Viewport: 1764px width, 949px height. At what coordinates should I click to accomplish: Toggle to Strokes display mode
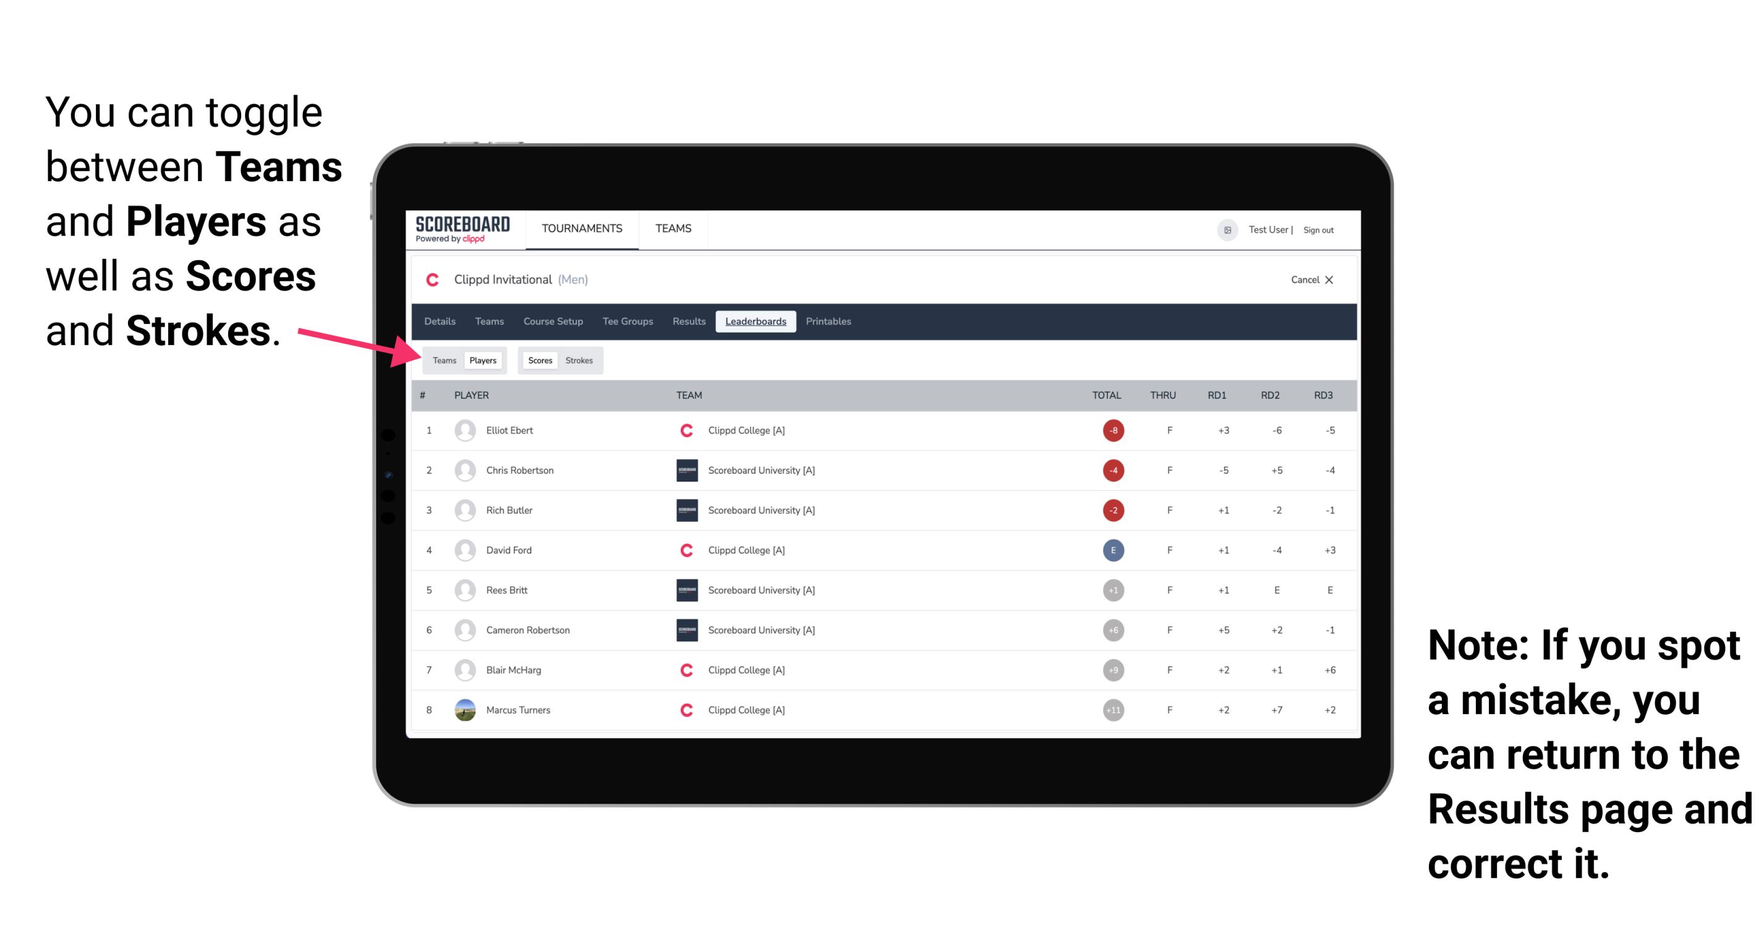581,360
